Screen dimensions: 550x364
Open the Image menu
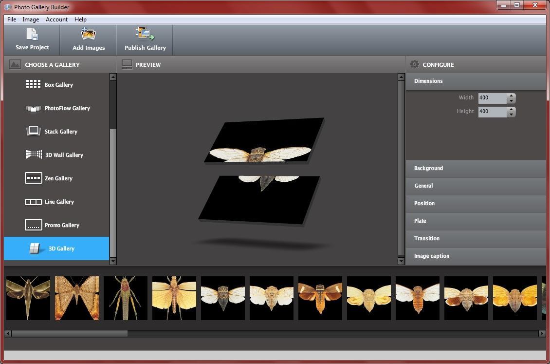[31, 19]
